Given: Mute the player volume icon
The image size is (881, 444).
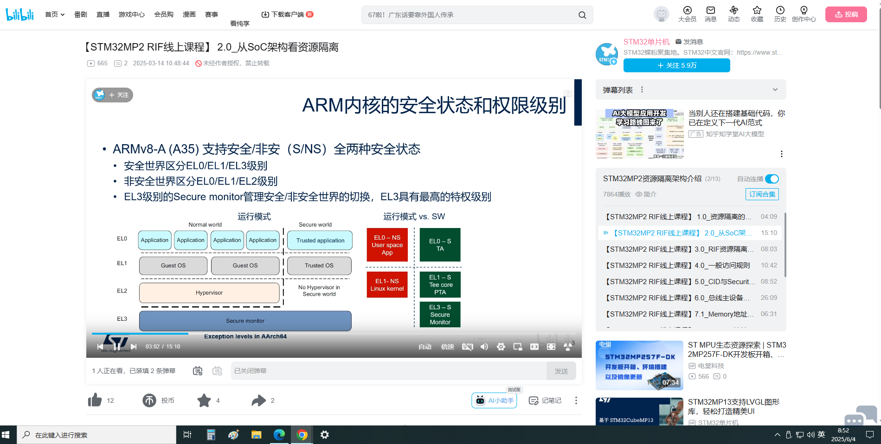Looking at the screenshot, I should click(484, 347).
